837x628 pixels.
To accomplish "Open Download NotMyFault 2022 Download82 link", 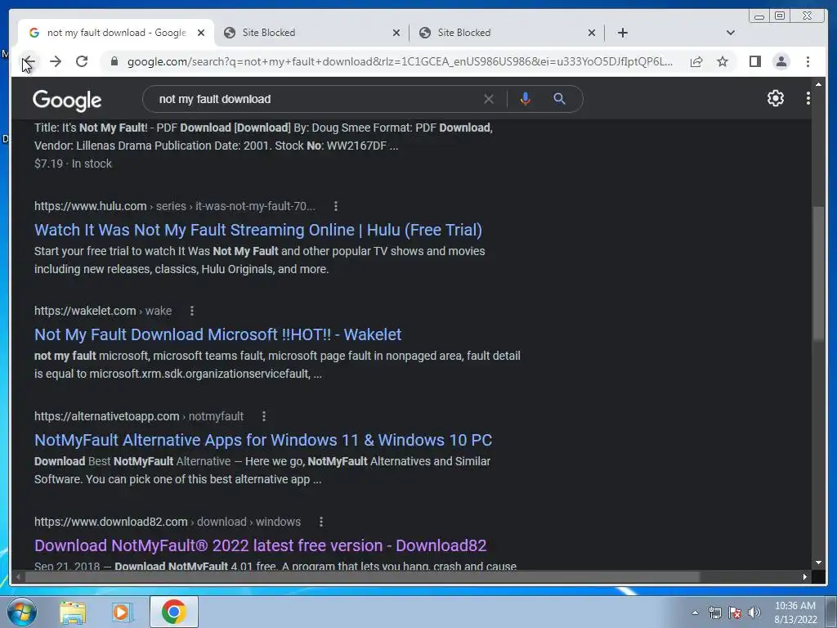I will coord(261,545).
